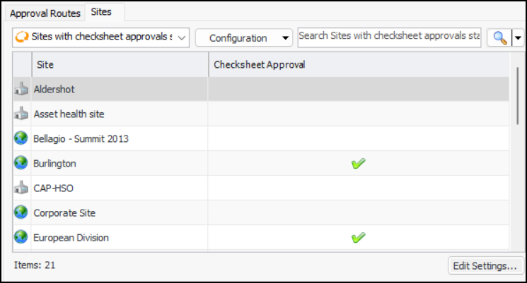The width and height of the screenshot is (527, 283).
Task: Click the Corporate Site globe icon
Action: (x=21, y=212)
